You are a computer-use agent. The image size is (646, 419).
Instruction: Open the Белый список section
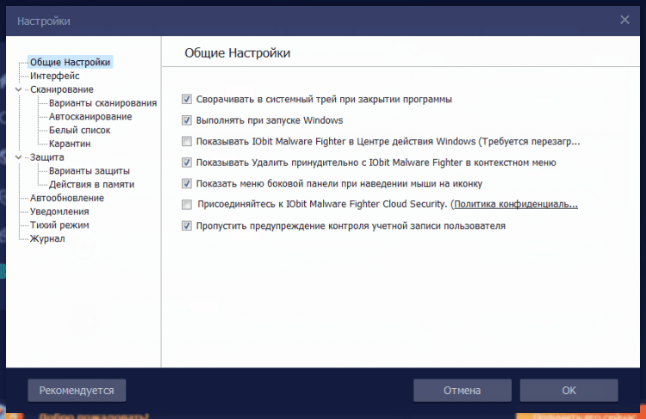point(80,130)
